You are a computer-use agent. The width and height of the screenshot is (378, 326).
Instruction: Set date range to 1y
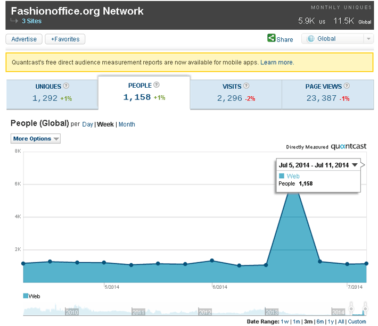tap(331, 321)
